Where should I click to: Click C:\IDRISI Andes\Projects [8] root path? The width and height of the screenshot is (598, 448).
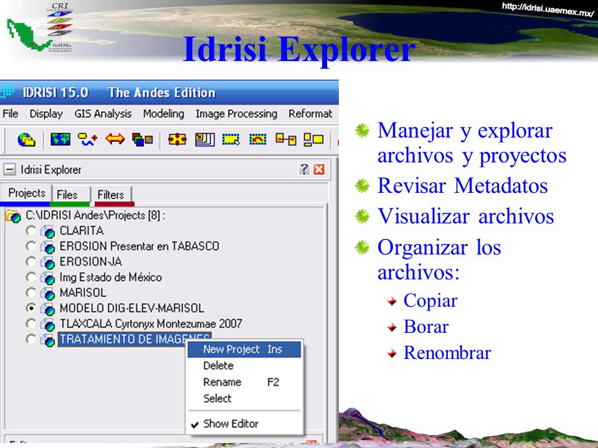95,216
